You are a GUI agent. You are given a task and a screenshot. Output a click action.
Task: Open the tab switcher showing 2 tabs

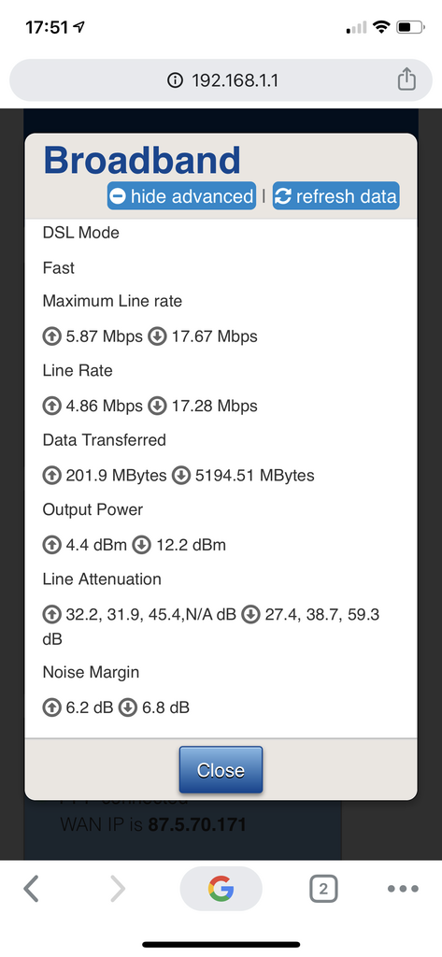tap(323, 889)
